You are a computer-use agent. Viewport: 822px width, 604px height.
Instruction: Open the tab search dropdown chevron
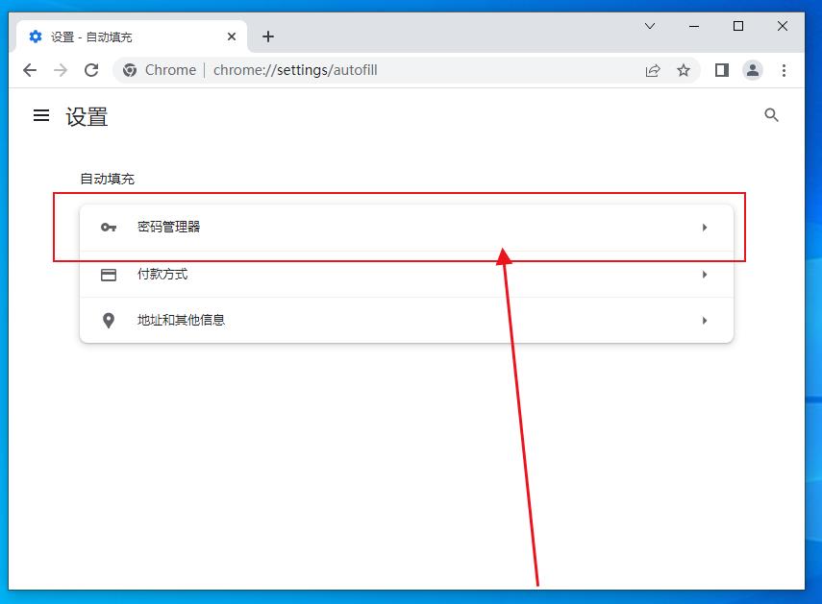point(651,26)
